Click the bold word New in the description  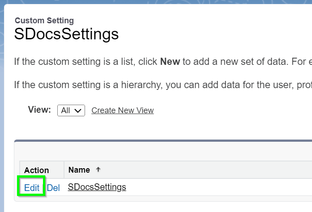coord(170,62)
